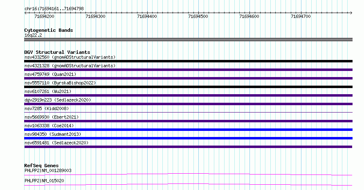
Task: Click the purple bar under nsv4321328
Action: pyautogui.click(x=188, y=70)
